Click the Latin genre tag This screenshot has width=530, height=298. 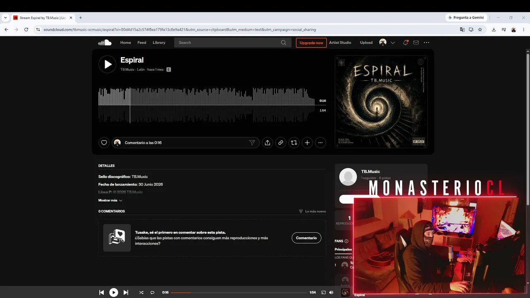141,70
